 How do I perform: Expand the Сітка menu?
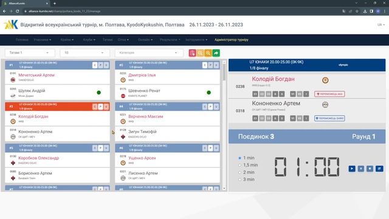coord(123,40)
